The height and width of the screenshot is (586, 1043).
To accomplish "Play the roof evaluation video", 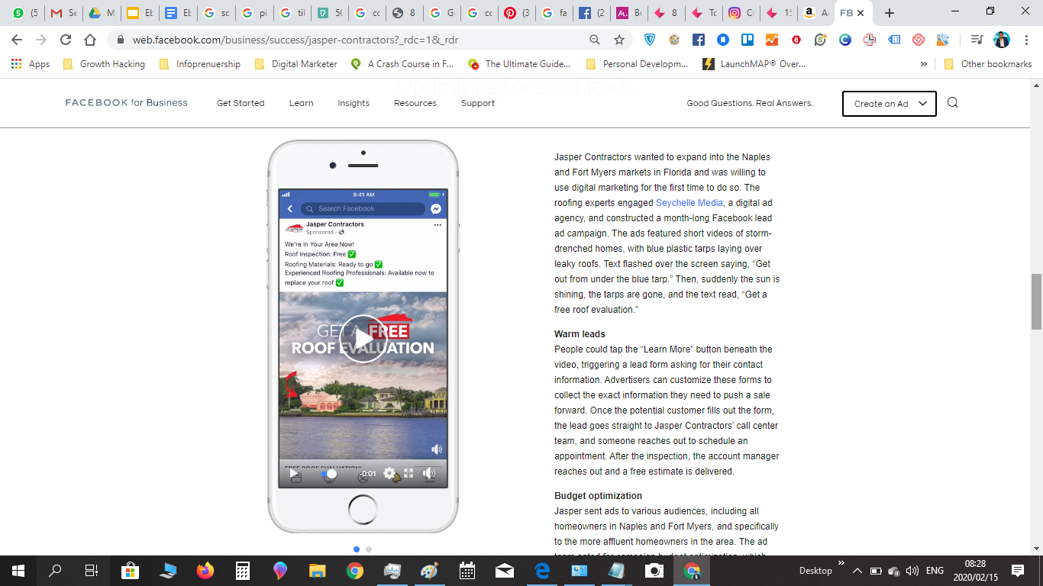I will coord(363,339).
